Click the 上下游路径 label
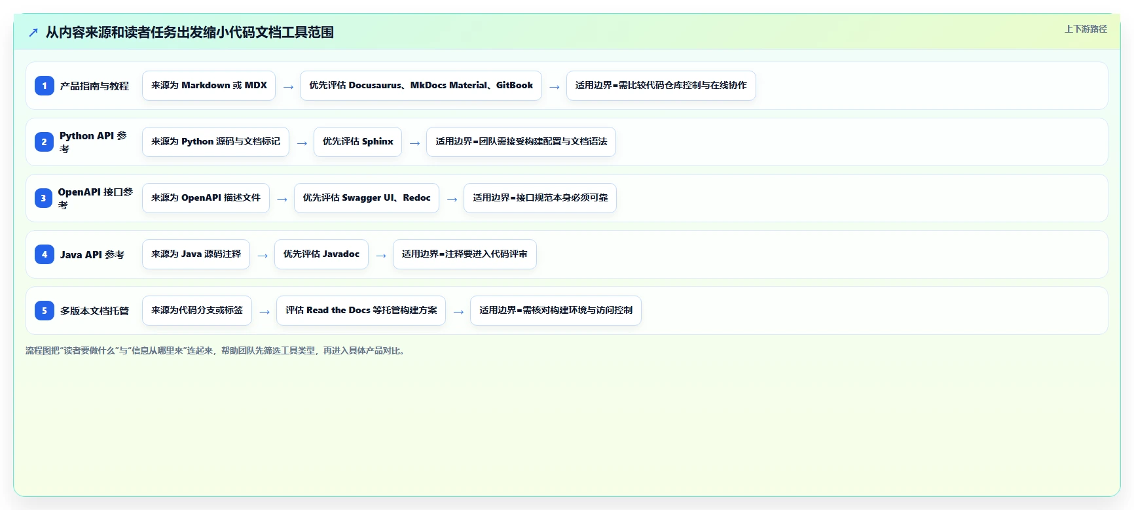 [x=1086, y=29]
